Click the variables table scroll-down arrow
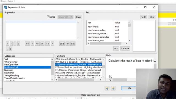Image resolution: width=176 pixels, height=99 pixels. point(129,40)
